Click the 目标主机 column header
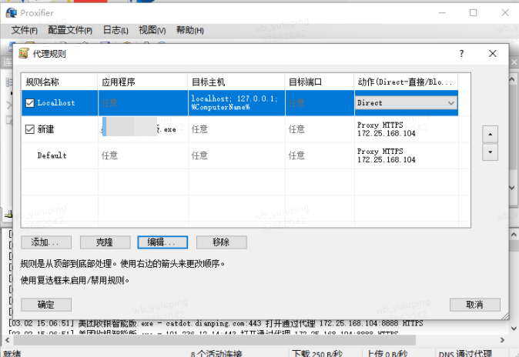The height and width of the screenshot is (357, 519). point(236,82)
